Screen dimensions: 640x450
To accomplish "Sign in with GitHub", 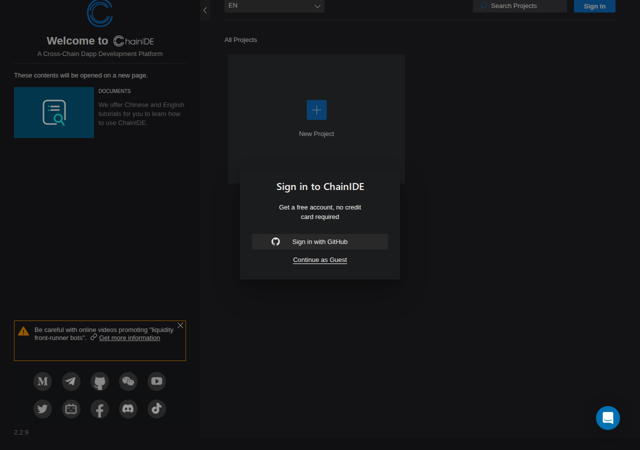I will pyautogui.click(x=320, y=241).
